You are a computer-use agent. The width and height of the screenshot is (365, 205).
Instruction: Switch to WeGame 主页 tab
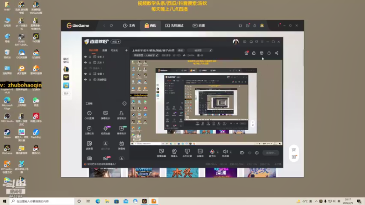click(x=129, y=26)
